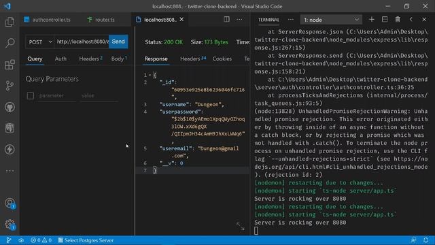The width and height of the screenshot is (435, 245).
Task: Open the Thunder Client lightning icon
Action: click(10, 150)
